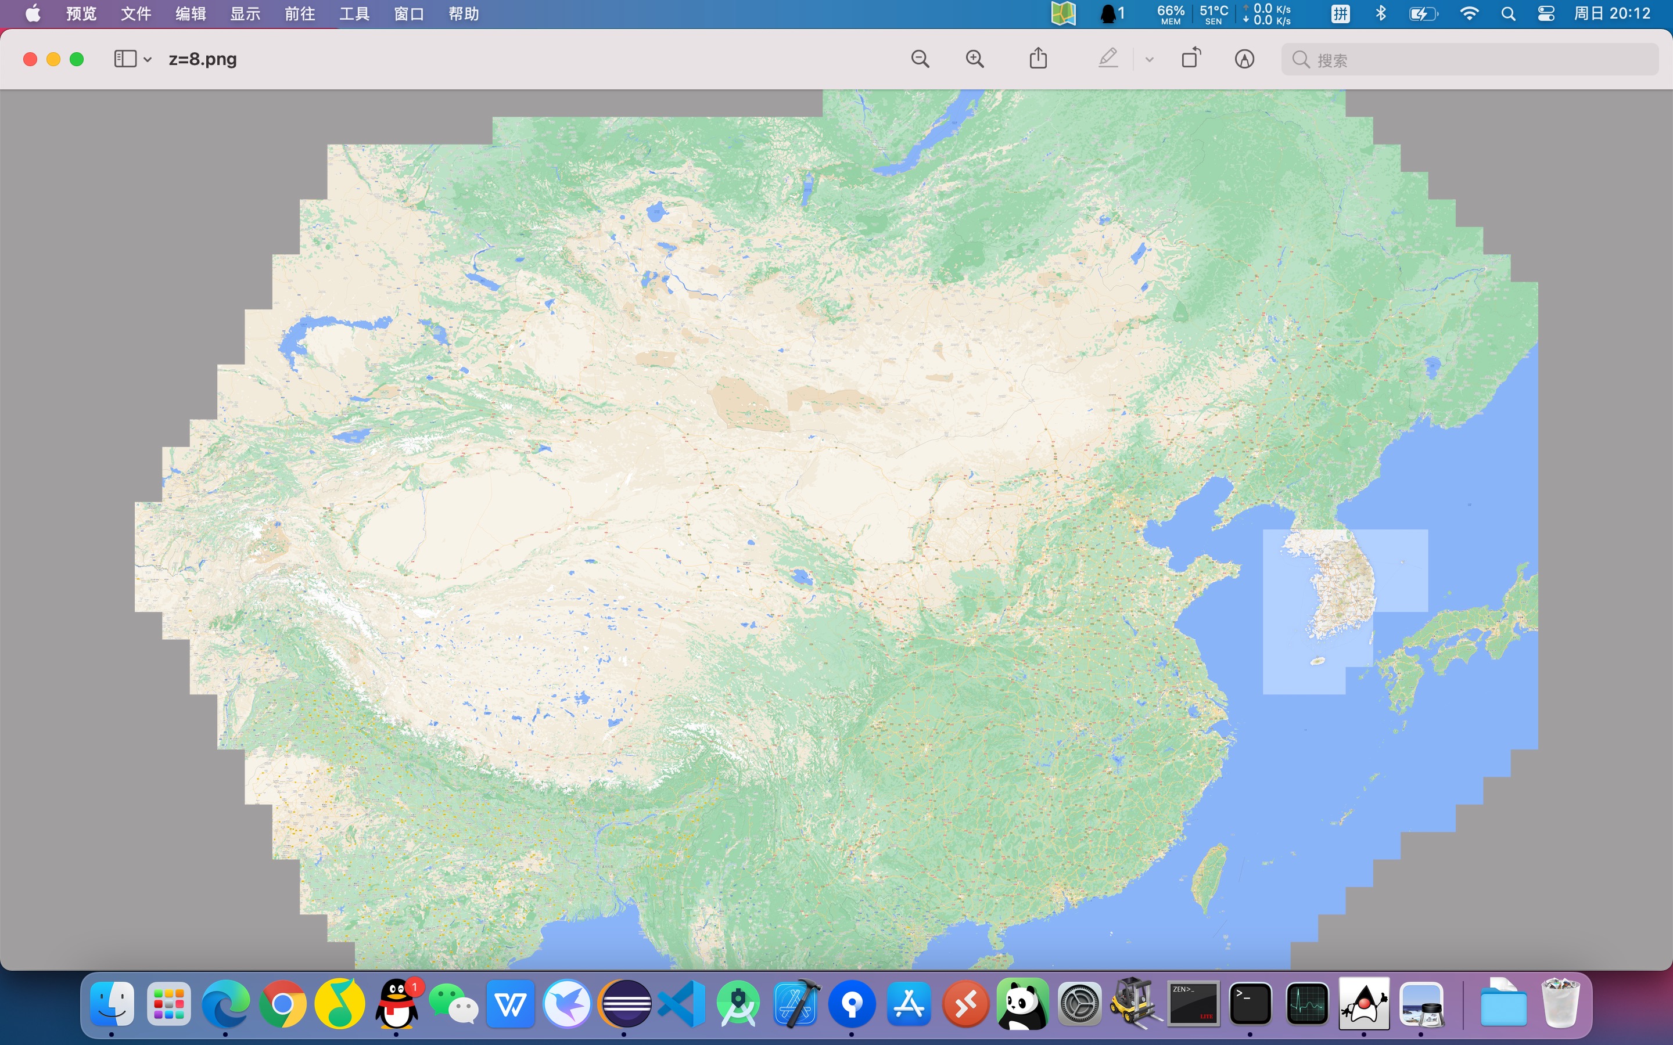This screenshot has height=1045, width=1673.
Task: Launch Xcode from the Dock
Action: [x=796, y=1003]
